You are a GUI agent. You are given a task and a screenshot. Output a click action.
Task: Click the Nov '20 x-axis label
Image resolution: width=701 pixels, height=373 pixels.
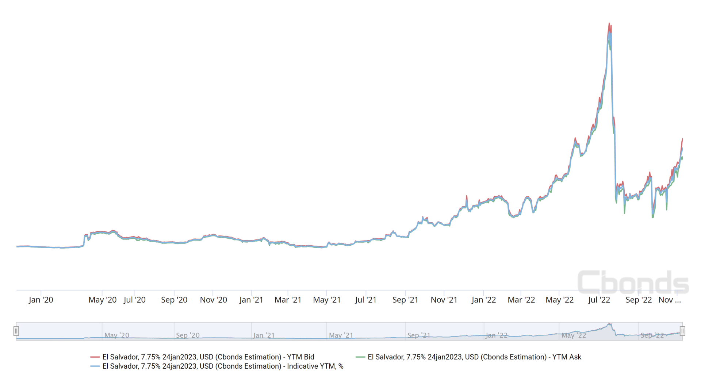click(214, 300)
